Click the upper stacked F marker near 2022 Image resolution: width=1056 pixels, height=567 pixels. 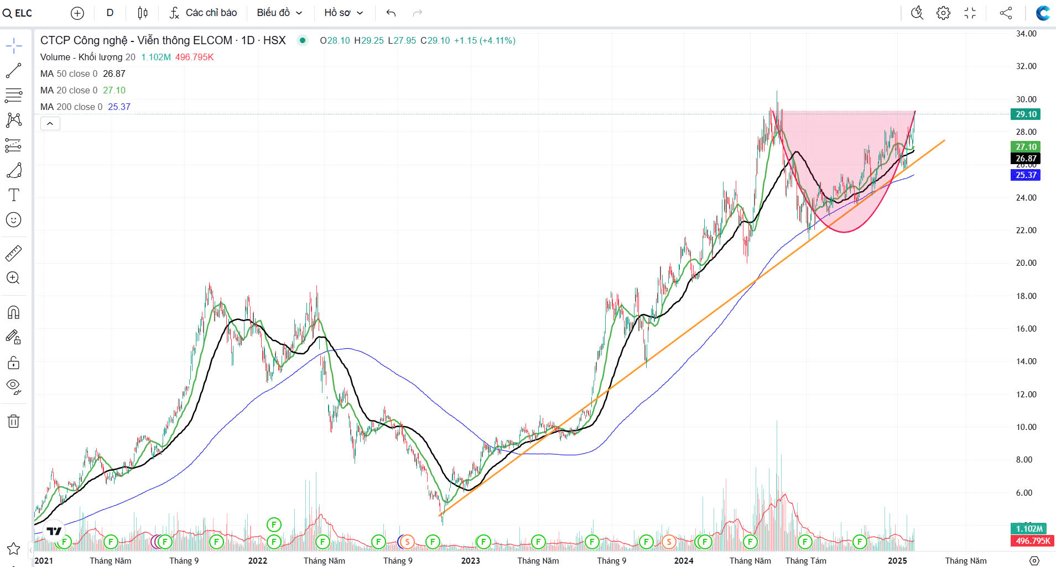point(274,524)
